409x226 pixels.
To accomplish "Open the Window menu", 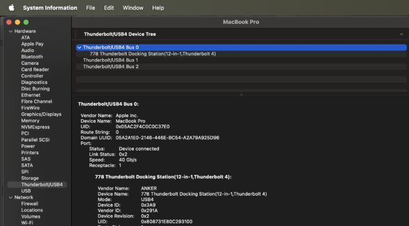I will point(133,8).
